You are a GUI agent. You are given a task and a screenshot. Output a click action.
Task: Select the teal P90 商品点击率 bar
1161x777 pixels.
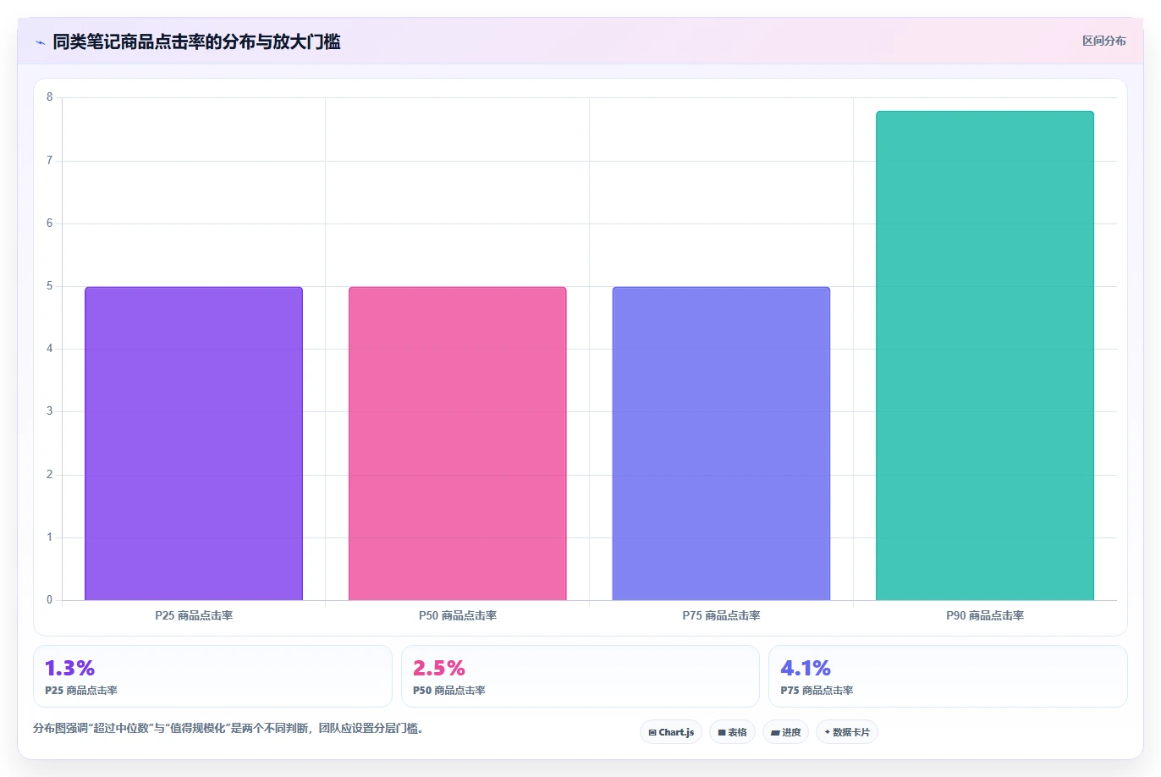[985, 355]
